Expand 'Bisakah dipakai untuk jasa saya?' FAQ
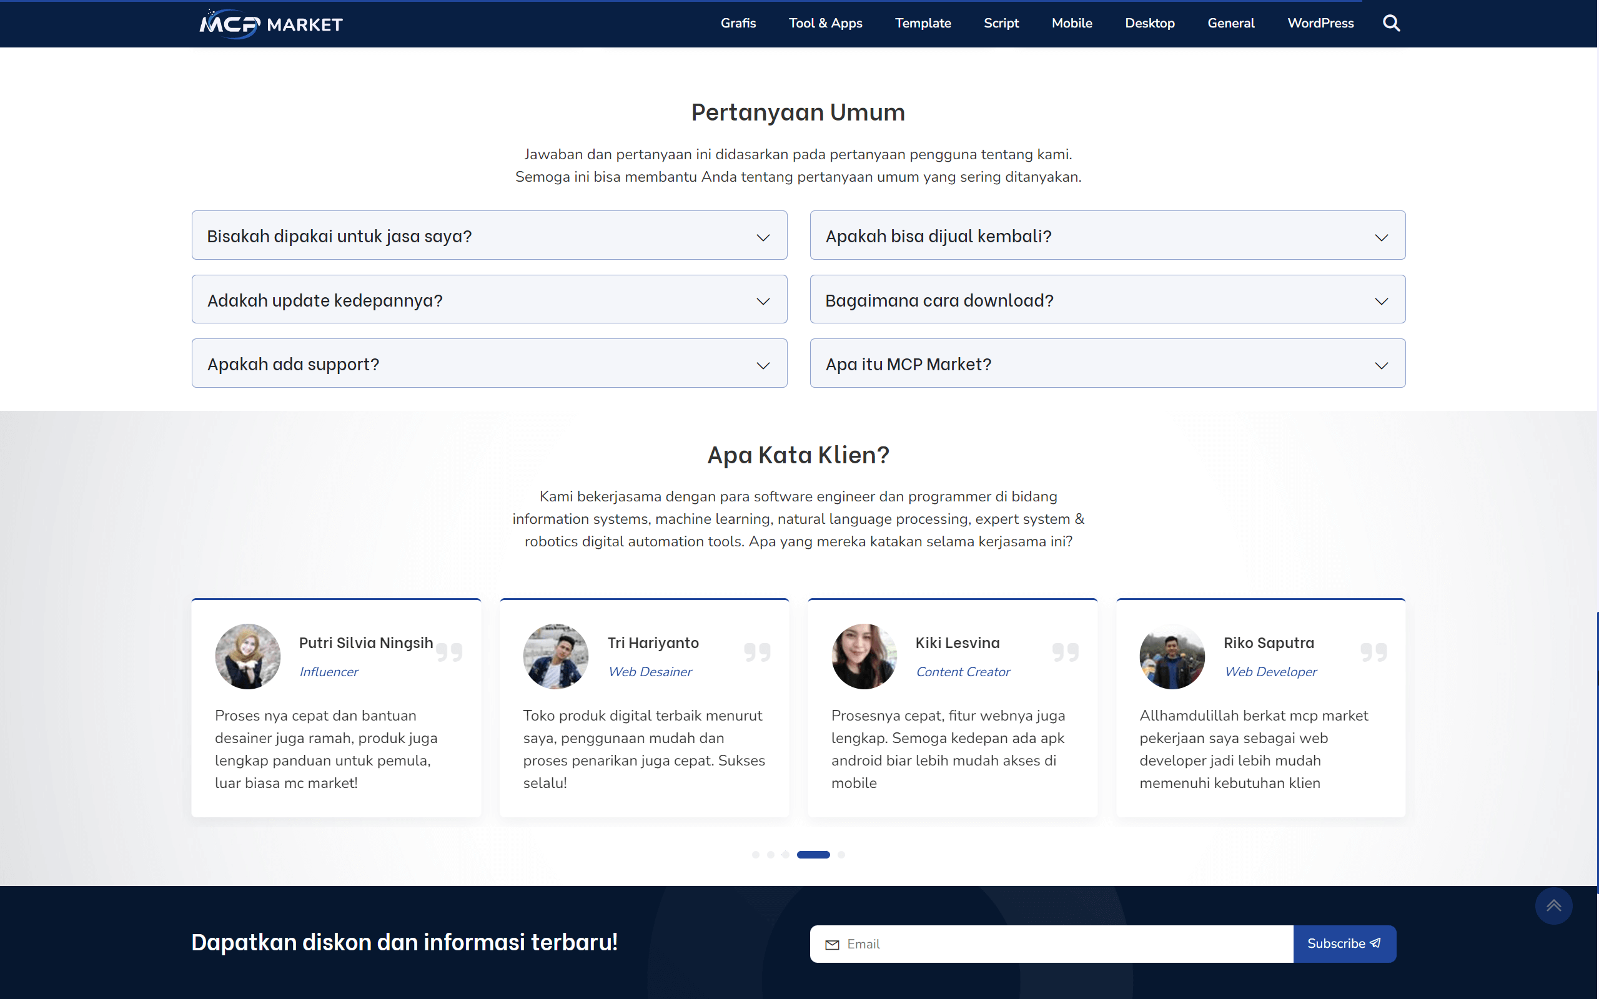Image resolution: width=1599 pixels, height=999 pixels. click(x=488, y=235)
